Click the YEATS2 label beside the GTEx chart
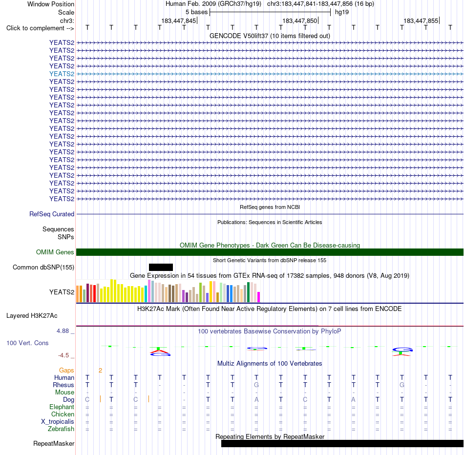The image size is (464, 455). [x=62, y=292]
